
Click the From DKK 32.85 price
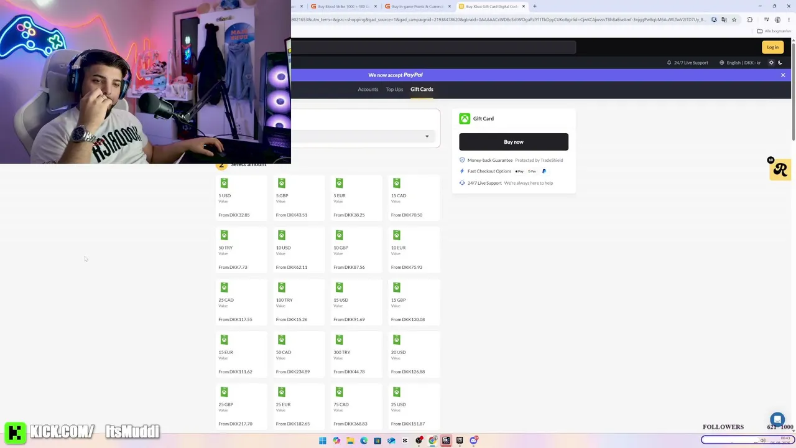[x=234, y=215]
